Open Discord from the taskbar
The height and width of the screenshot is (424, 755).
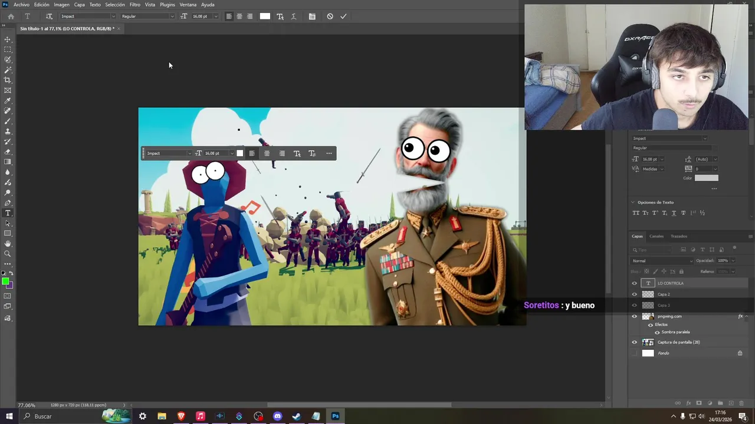click(x=277, y=416)
